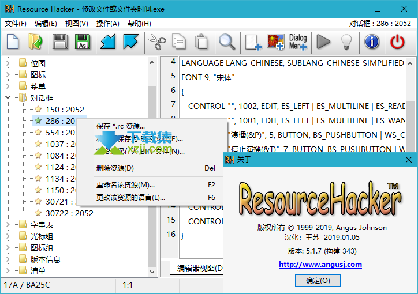Click status bar text 17A / BA25C

(x=27, y=285)
